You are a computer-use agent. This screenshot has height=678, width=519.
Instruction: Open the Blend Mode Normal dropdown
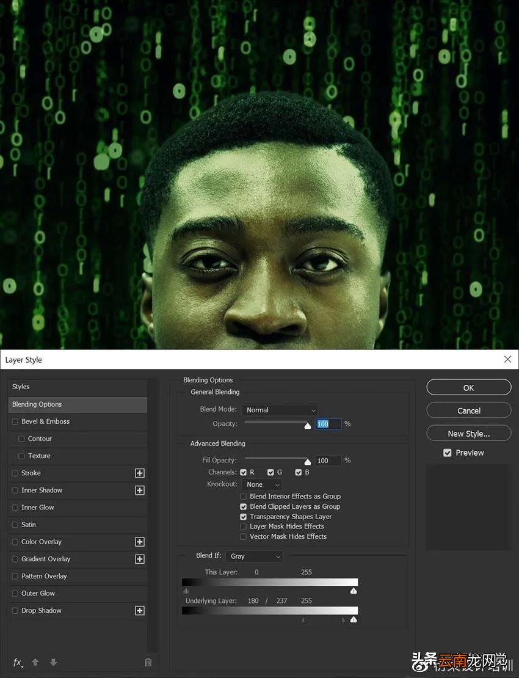pos(280,410)
